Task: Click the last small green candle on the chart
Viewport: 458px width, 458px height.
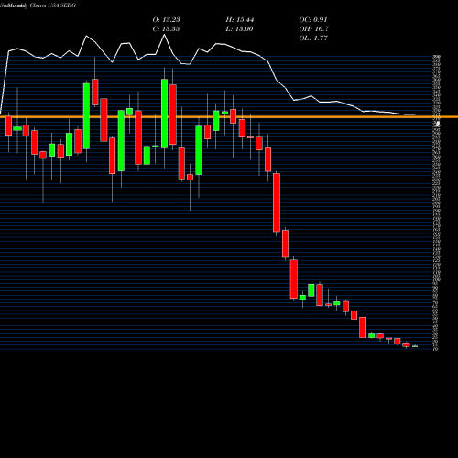Action: point(415,346)
